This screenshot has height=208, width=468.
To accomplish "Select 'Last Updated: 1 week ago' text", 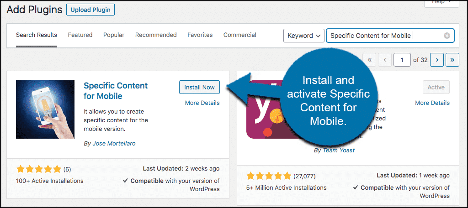I will coord(413,176).
